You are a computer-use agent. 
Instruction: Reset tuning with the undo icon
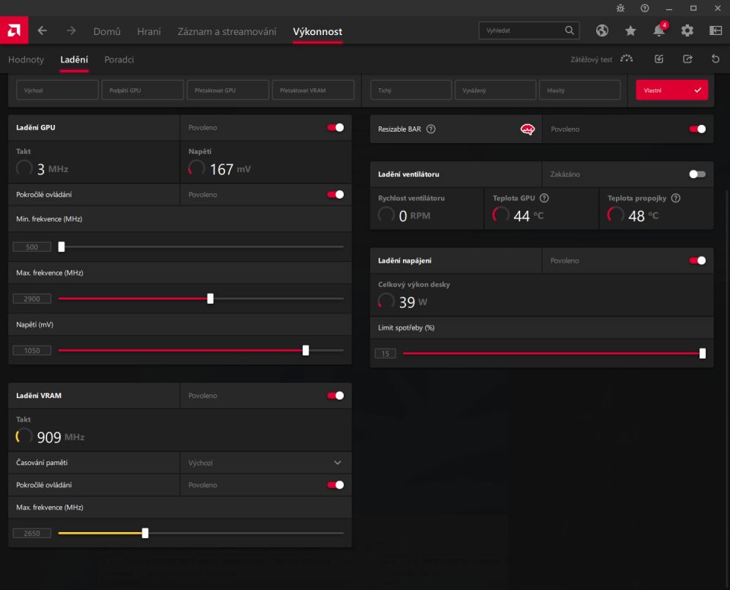point(716,59)
